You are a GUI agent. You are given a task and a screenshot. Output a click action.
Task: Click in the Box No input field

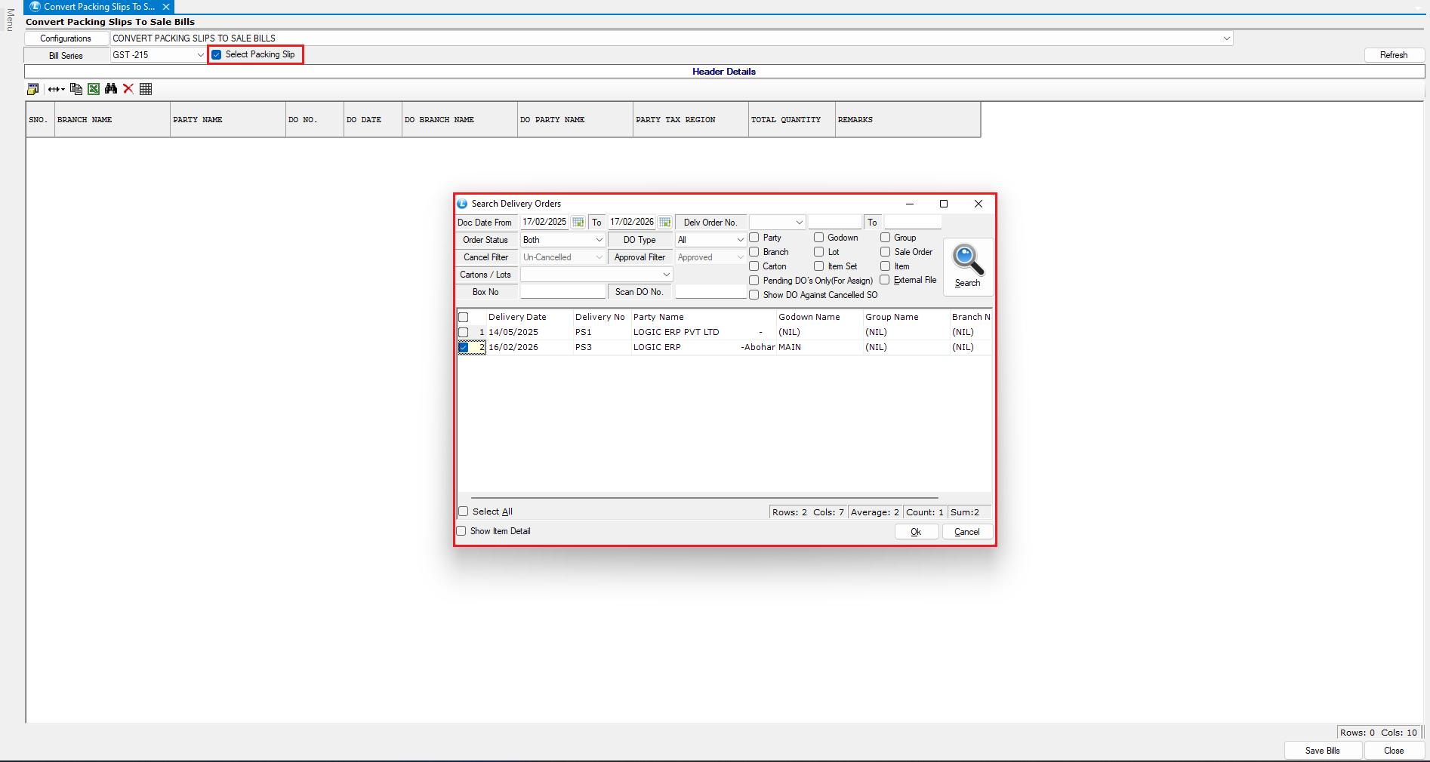(562, 292)
